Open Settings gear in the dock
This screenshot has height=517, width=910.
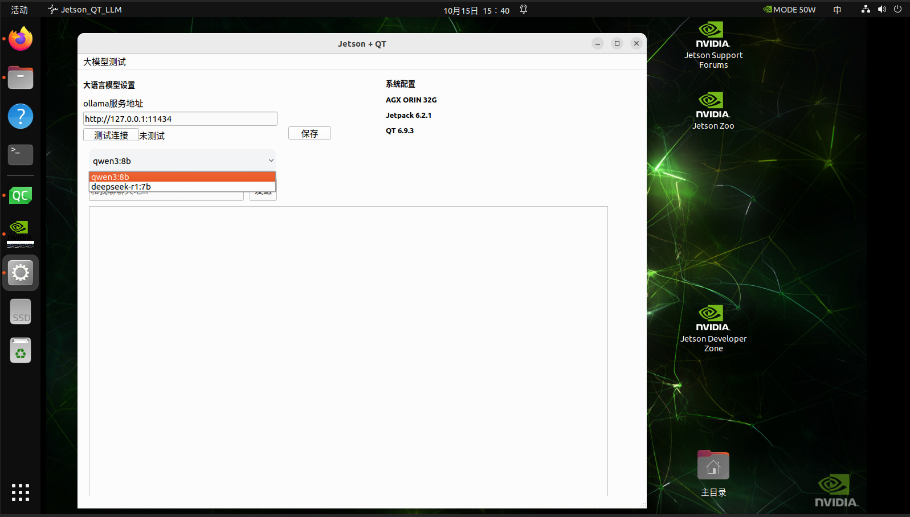[x=21, y=273]
